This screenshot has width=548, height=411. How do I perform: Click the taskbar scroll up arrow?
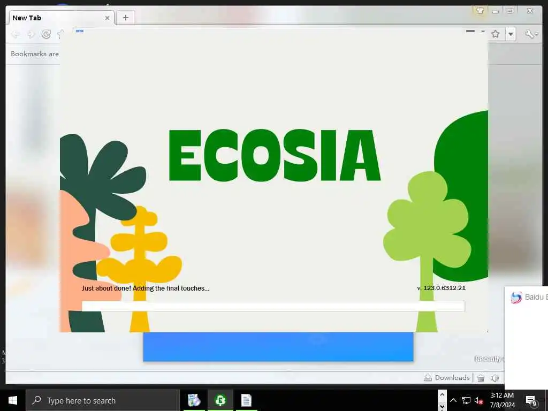pos(442,395)
